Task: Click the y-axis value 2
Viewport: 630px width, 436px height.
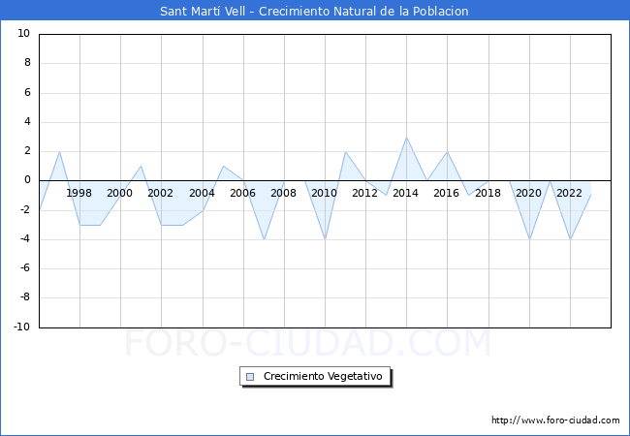Action: pyautogui.click(x=27, y=151)
